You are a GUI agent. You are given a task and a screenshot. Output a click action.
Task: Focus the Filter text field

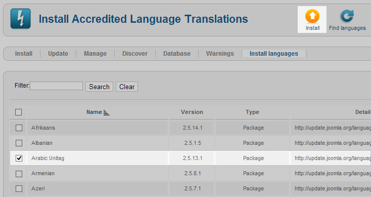click(x=56, y=86)
